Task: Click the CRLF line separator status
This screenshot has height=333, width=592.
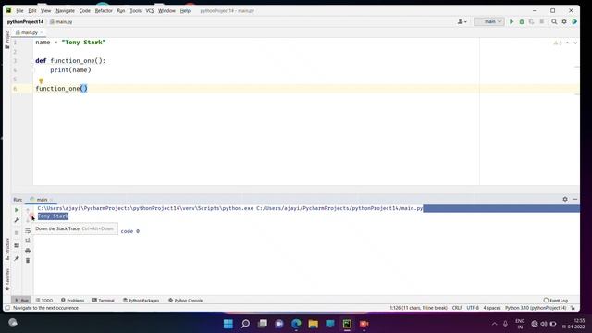Action: click(457, 308)
